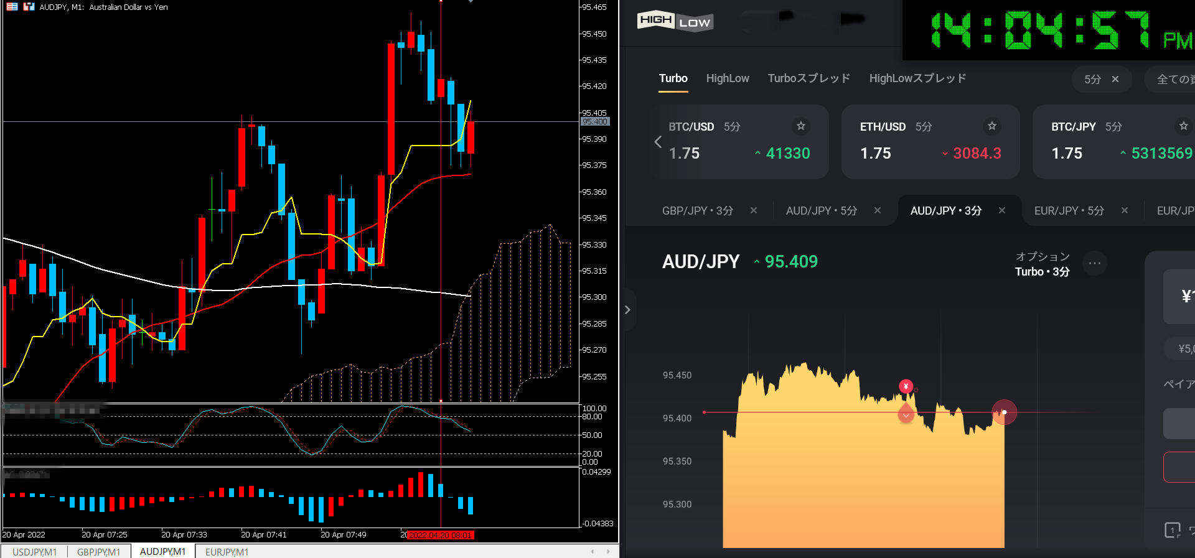Image resolution: width=1195 pixels, height=558 pixels.
Task: Expand the collapsed left side panel arrow
Action: pos(627,310)
